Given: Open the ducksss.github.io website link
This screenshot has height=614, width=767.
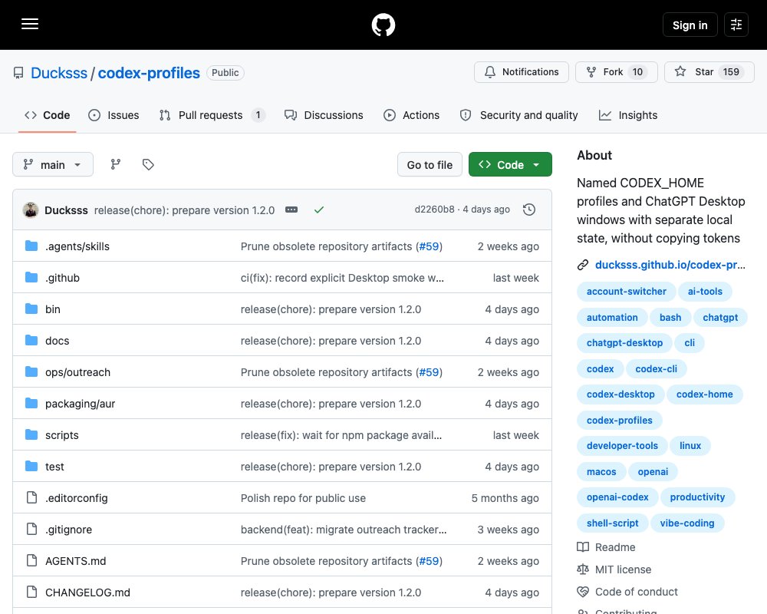Looking at the screenshot, I should pos(670,265).
